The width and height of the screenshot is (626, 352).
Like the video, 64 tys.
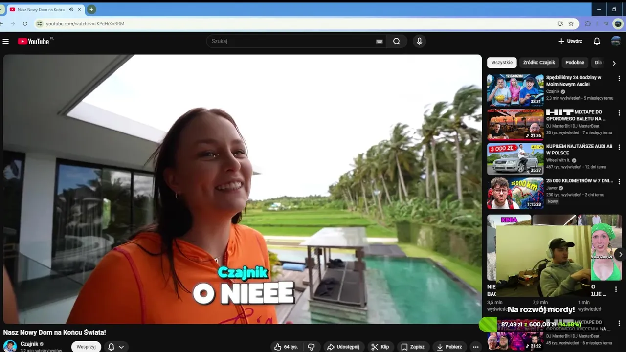286,347
